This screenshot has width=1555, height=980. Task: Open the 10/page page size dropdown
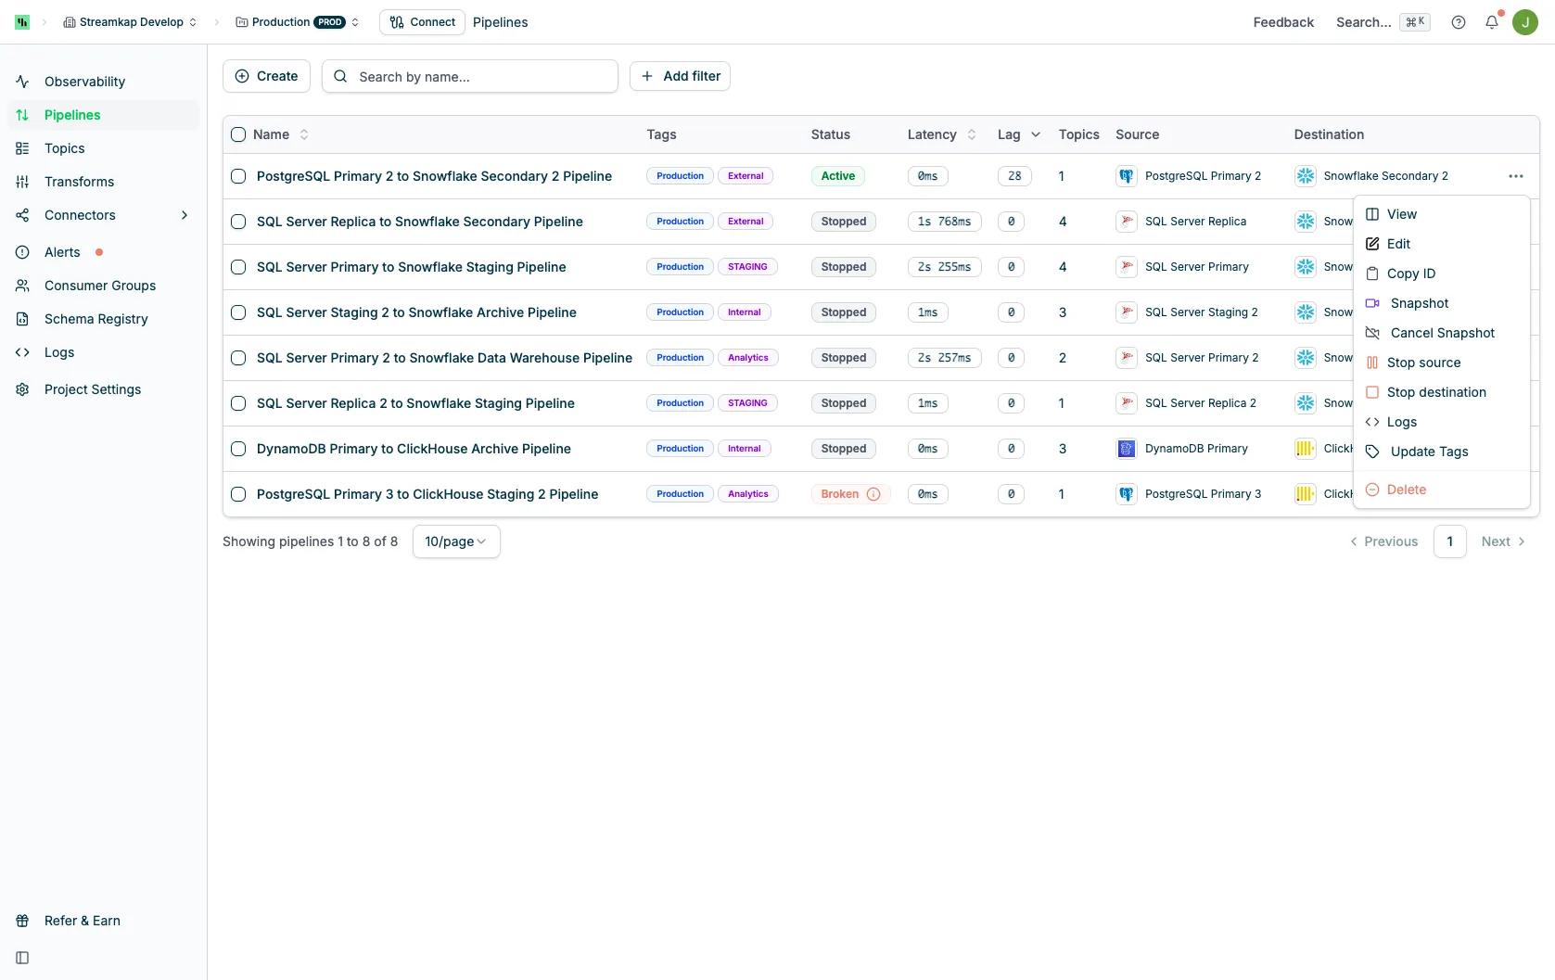[x=456, y=541]
